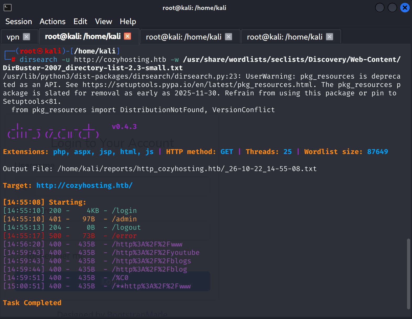Click the terminal icon in the title bar
Viewport: 412px width, 319px height.
[x=8, y=8]
